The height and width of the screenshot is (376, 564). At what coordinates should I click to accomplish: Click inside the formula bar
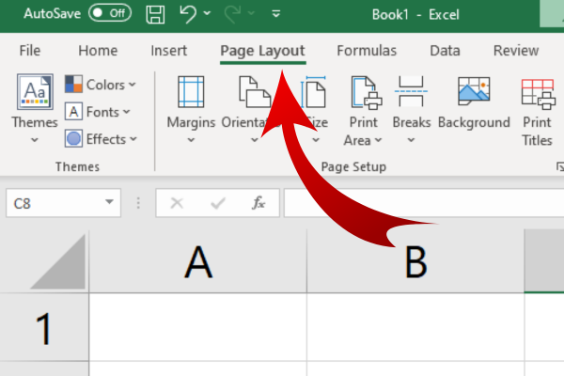click(x=424, y=203)
